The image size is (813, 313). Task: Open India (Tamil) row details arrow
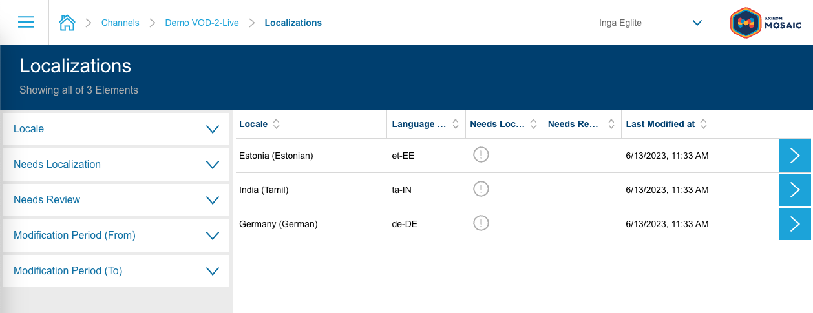[795, 190]
